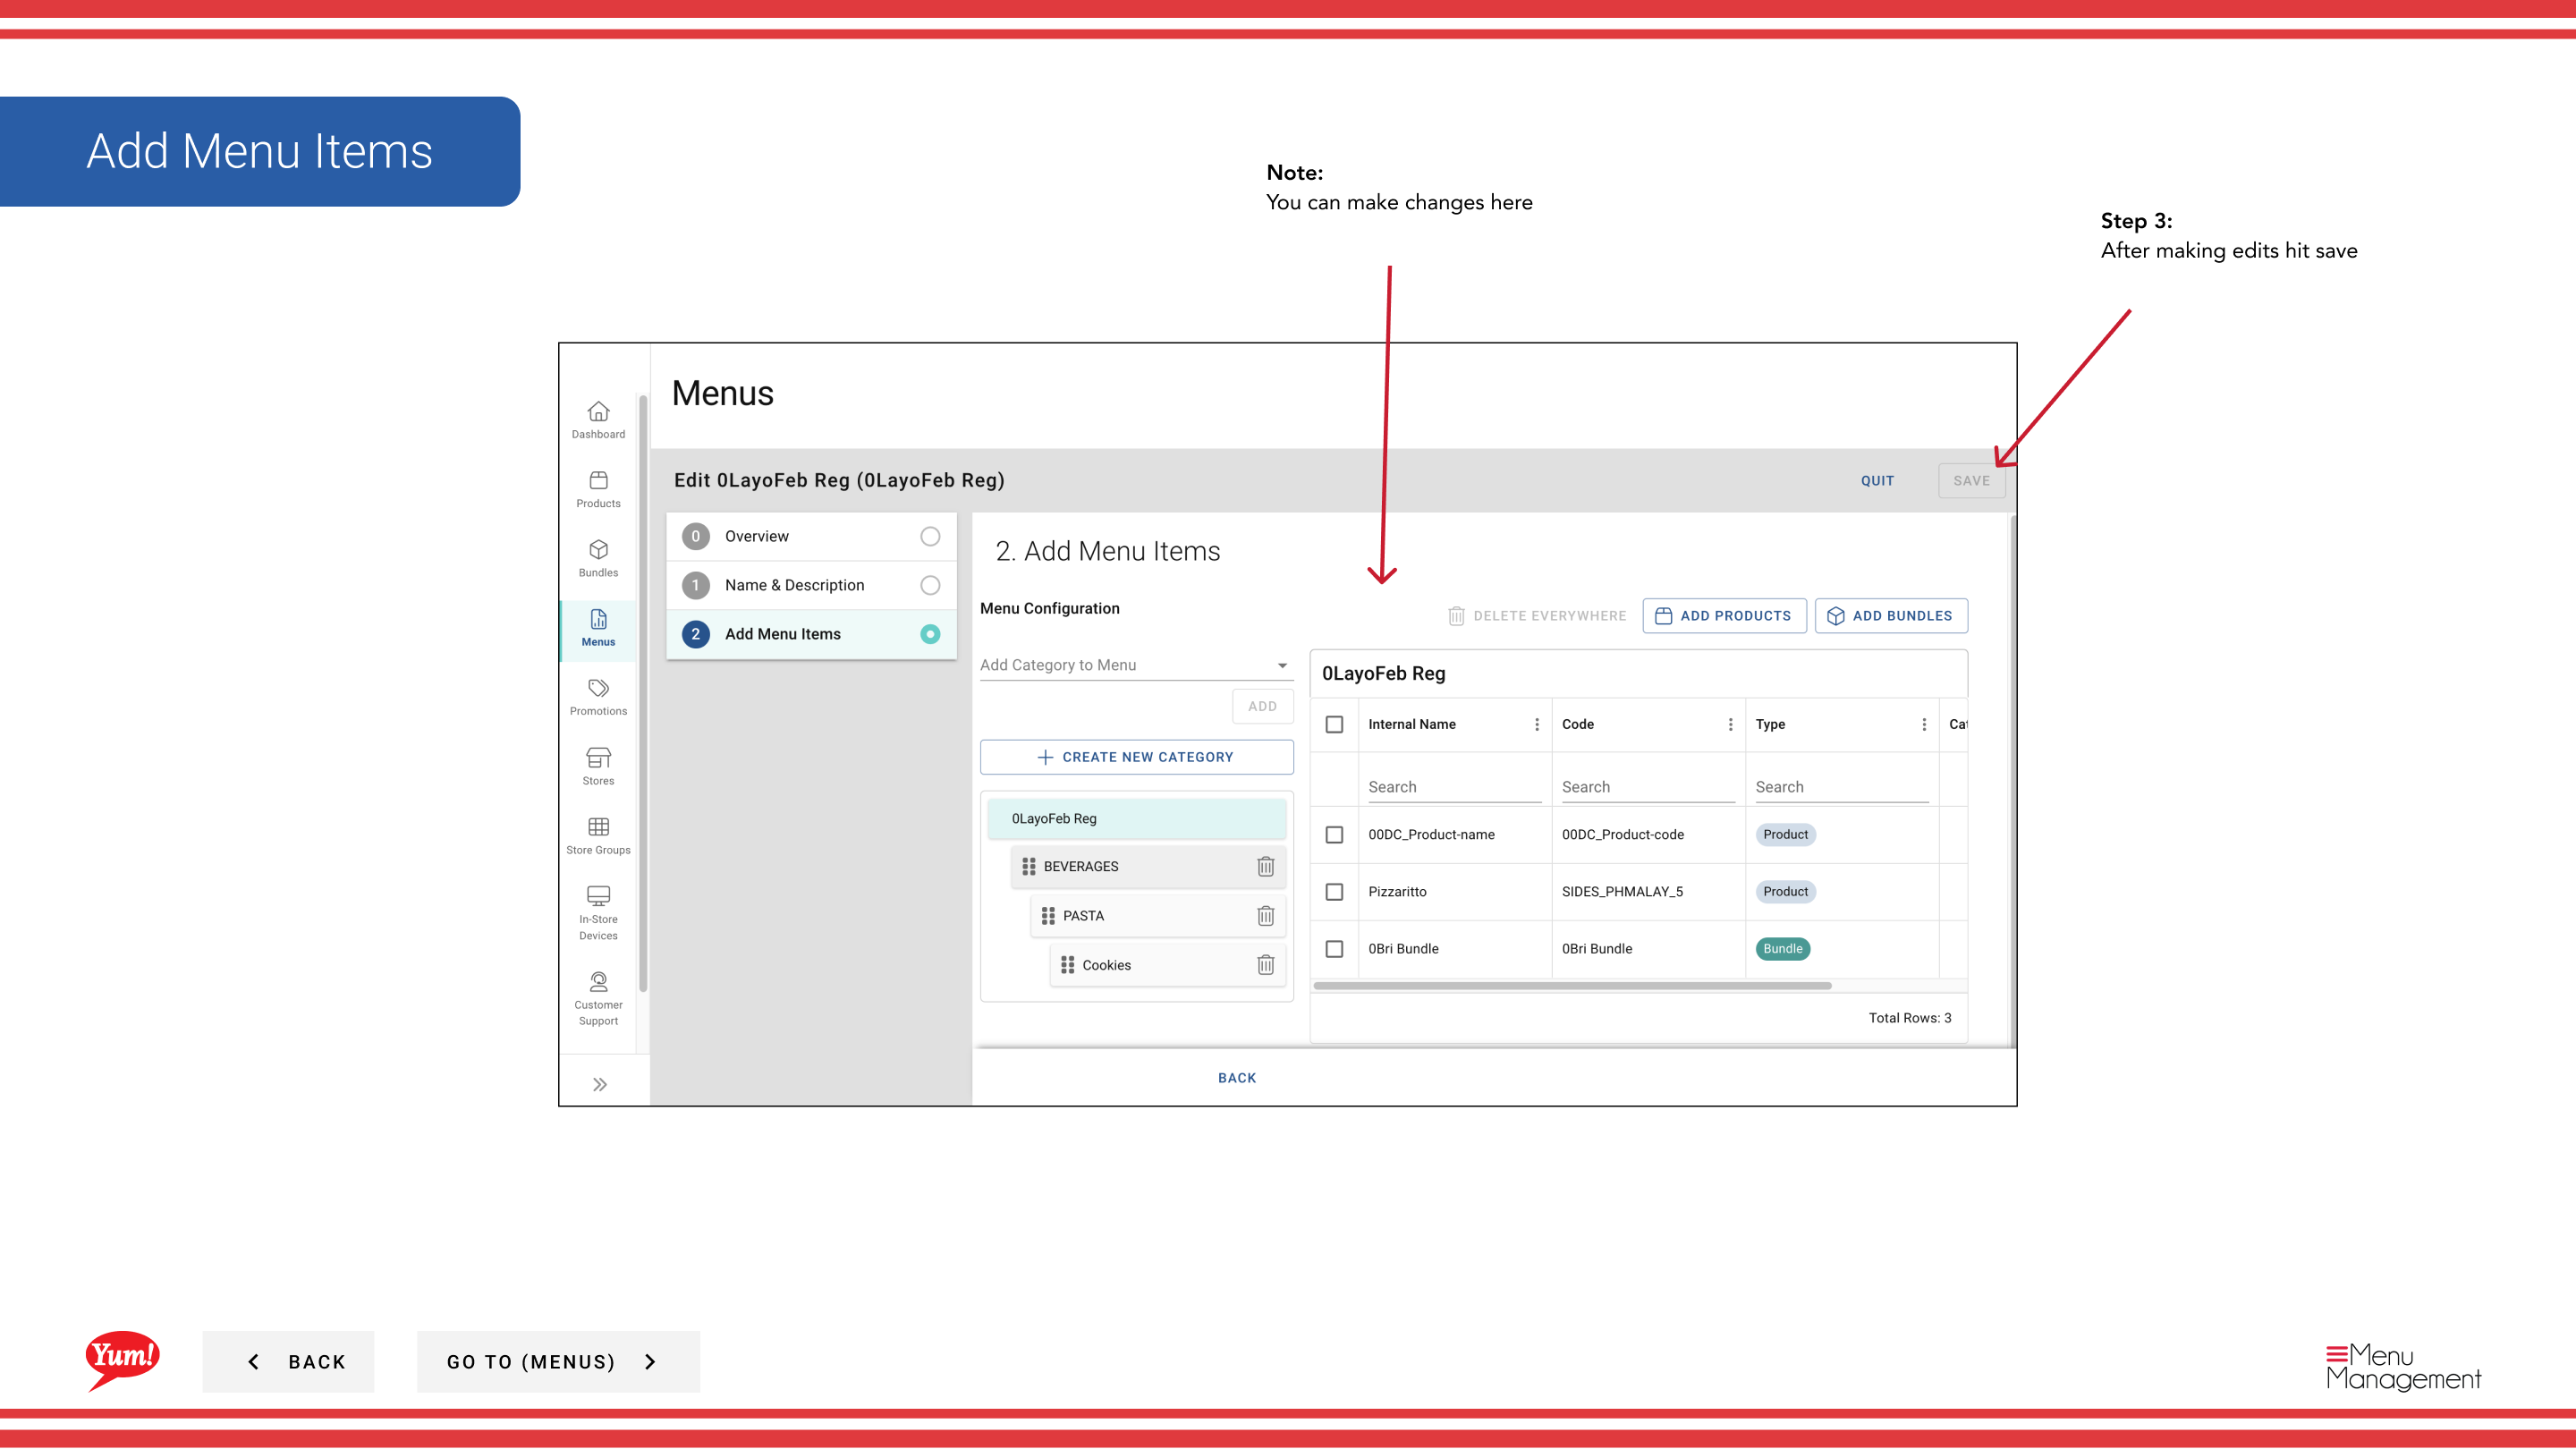Click the Cookies drag handle icon
This screenshot has height=1449, width=2576.
pyautogui.click(x=1067, y=964)
